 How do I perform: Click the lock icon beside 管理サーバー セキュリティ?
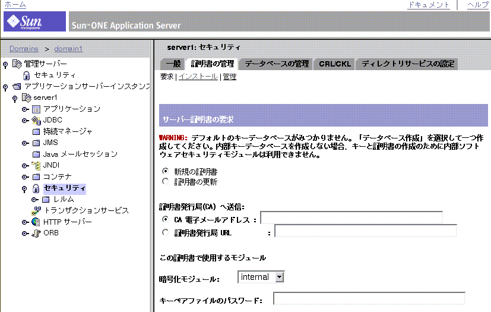coord(27,75)
